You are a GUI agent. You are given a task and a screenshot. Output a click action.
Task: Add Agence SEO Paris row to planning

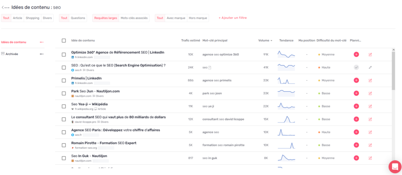tap(356, 132)
